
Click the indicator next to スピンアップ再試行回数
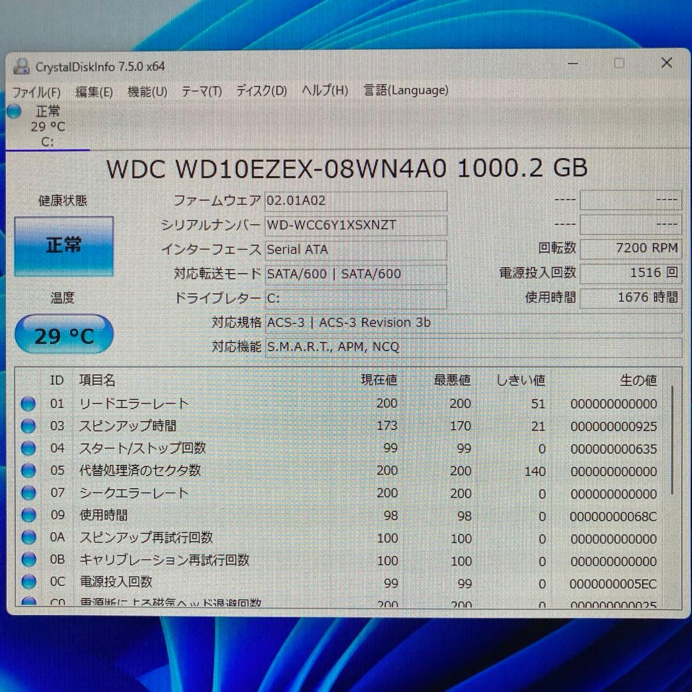point(28,538)
